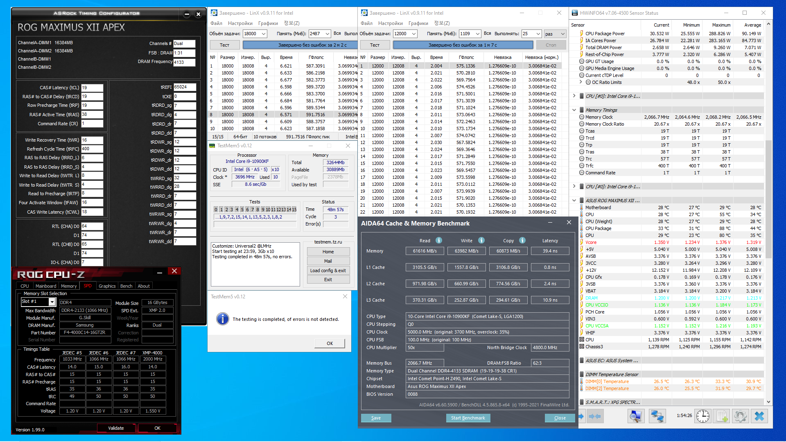
Task: Click the info icon next to Copy
Action: [x=522, y=241]
